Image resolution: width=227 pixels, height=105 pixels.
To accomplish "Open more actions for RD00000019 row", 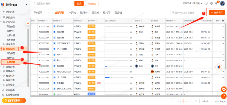I will coord(223,26).
